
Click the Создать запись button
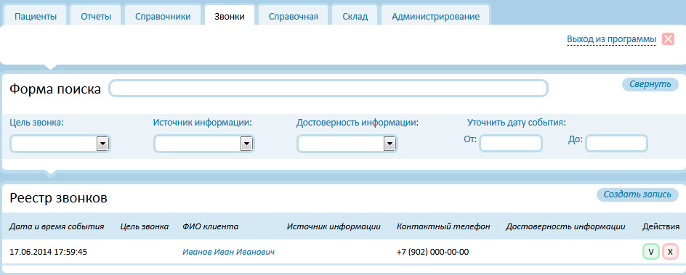click(637, 194)
